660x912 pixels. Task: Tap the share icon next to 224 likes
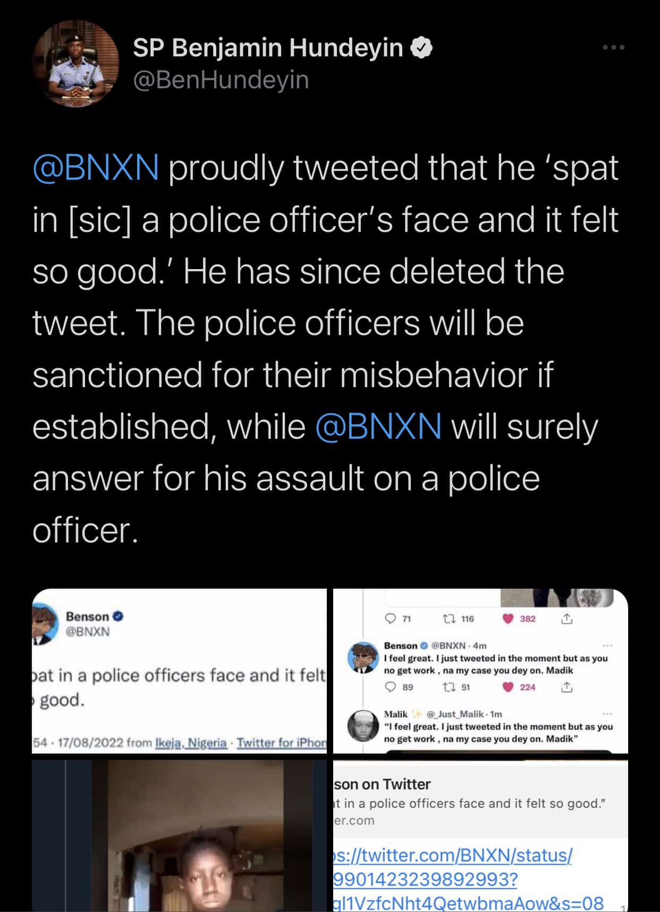coord(567,688)
